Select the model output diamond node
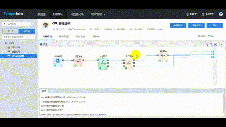The image size is (226, 127). [x=163, y=58]
